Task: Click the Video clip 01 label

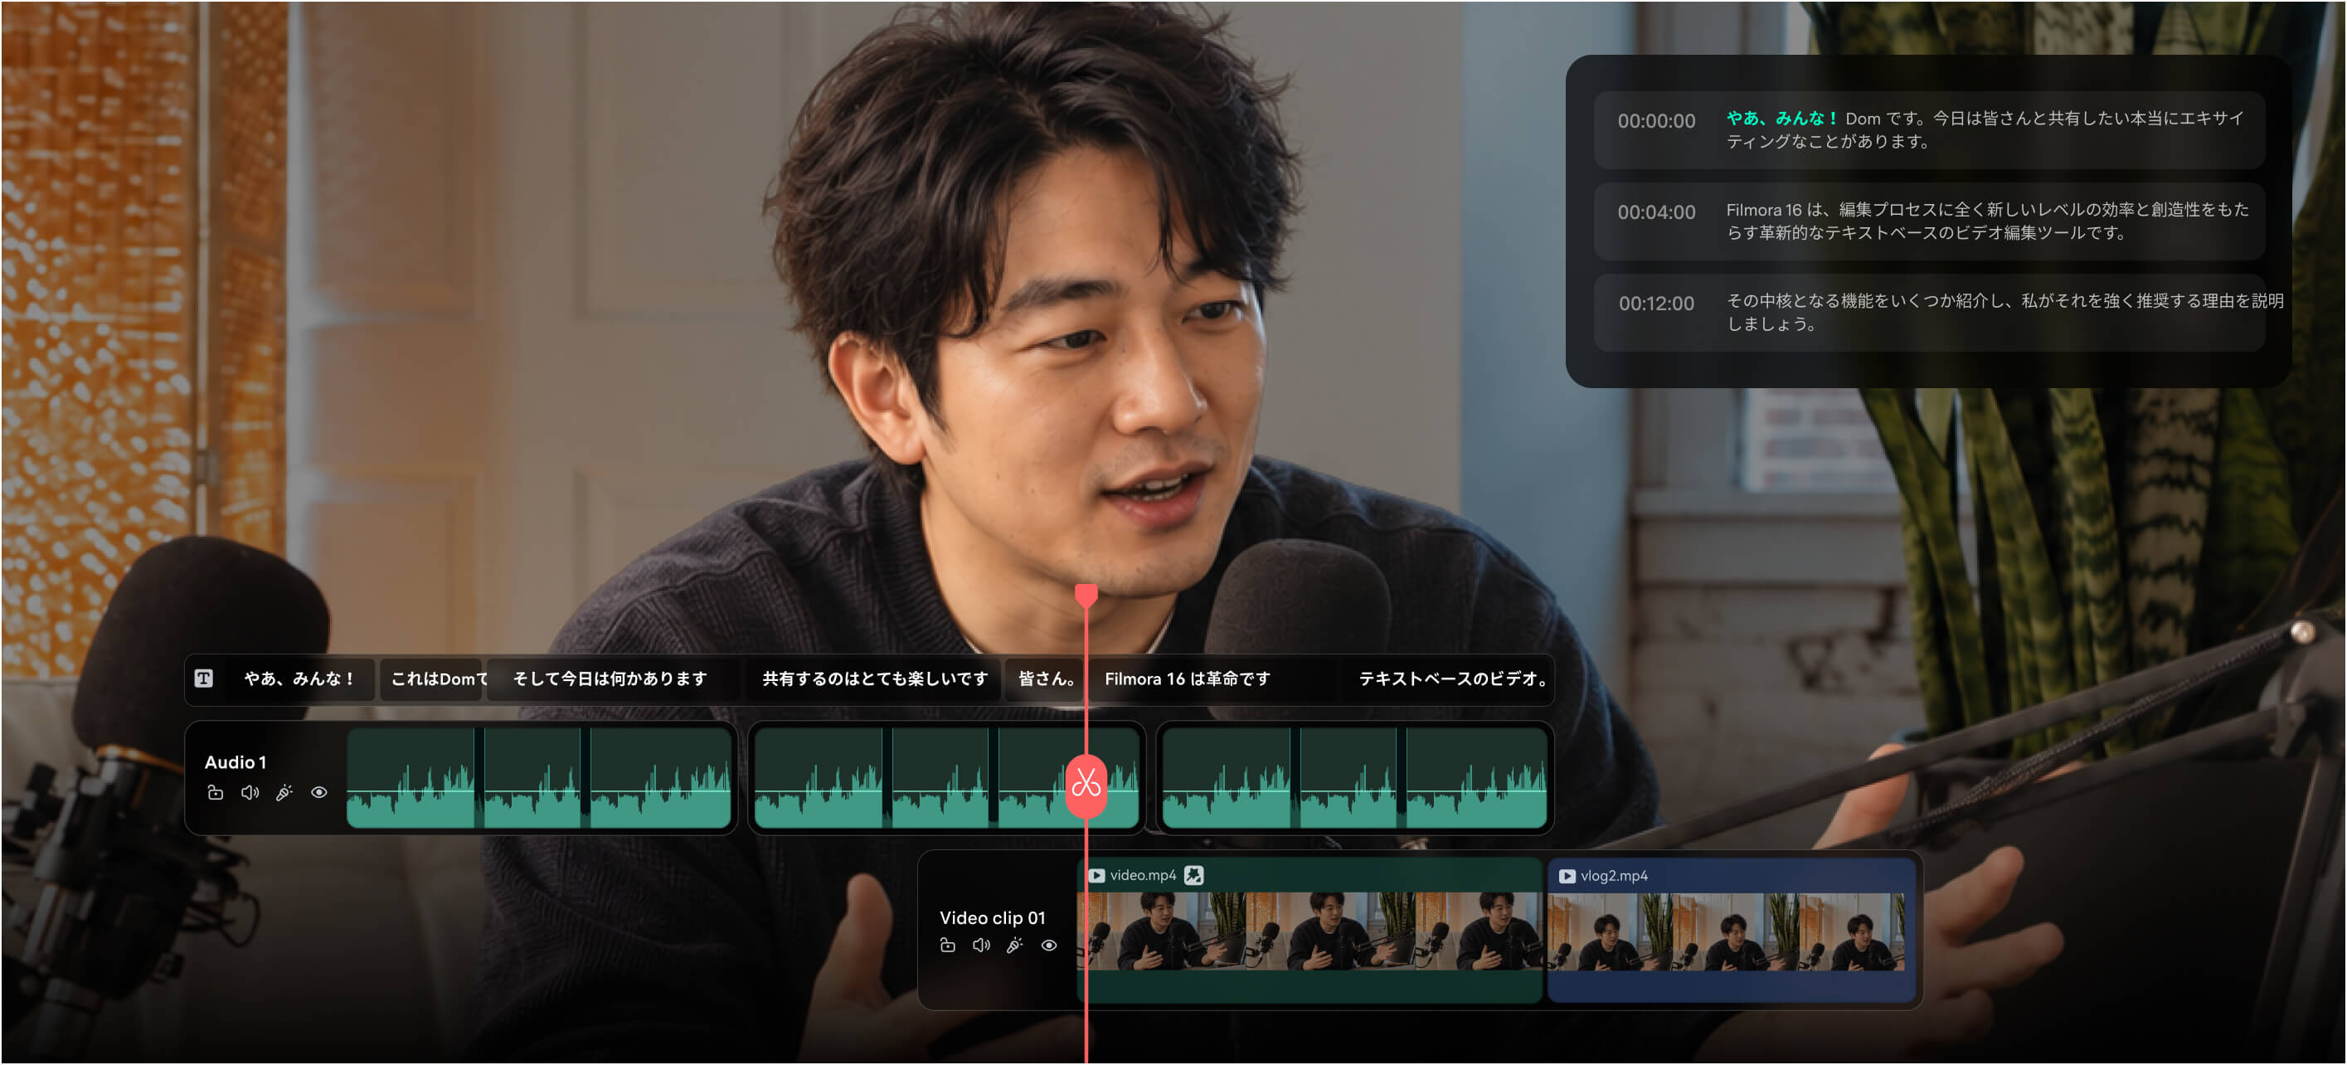Action: pos(992,918)
